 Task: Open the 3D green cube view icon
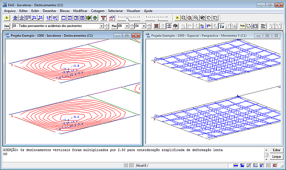(88, 18)
